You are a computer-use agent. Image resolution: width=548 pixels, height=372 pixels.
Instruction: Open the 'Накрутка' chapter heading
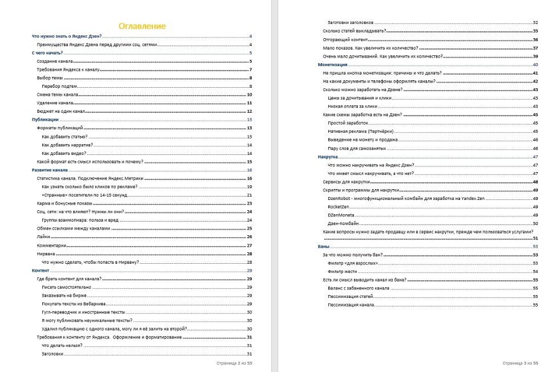(x=328, y=157)
